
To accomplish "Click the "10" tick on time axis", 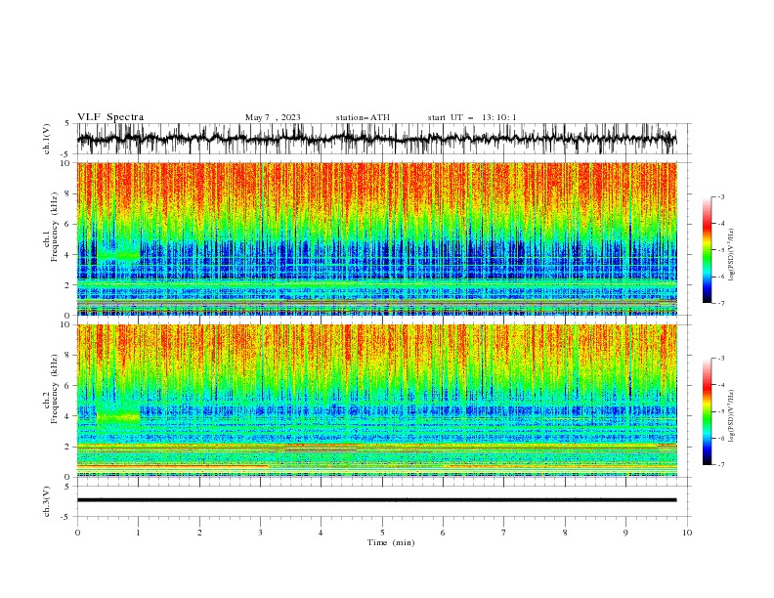I will [x=687, y=533].
